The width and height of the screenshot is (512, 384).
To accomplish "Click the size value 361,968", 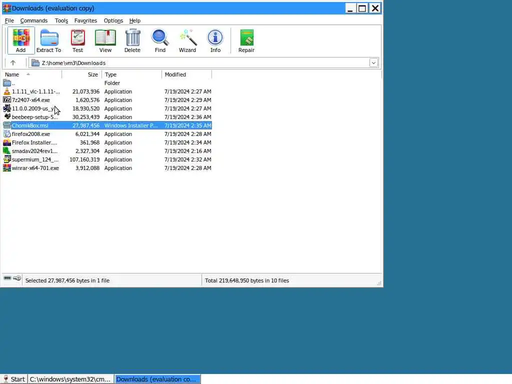I will point(90,142).
